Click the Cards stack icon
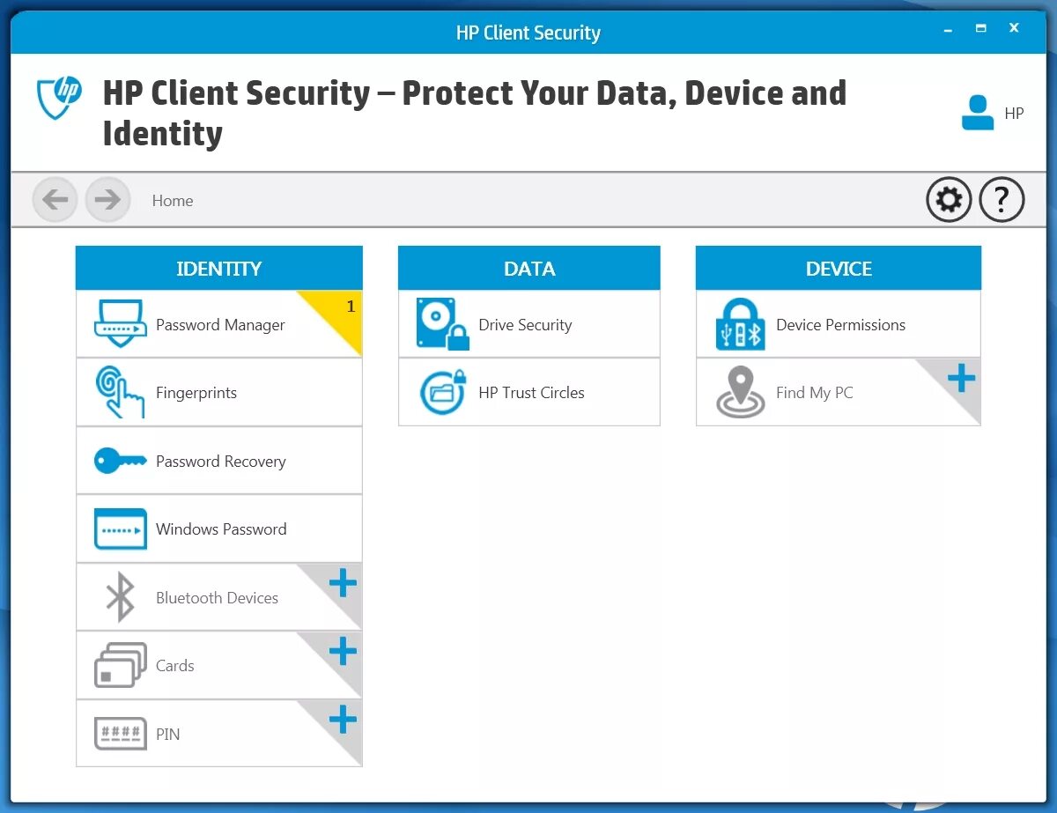This screenshot has height=813, width=1057. pyautogui.click(x=120, y=665)
